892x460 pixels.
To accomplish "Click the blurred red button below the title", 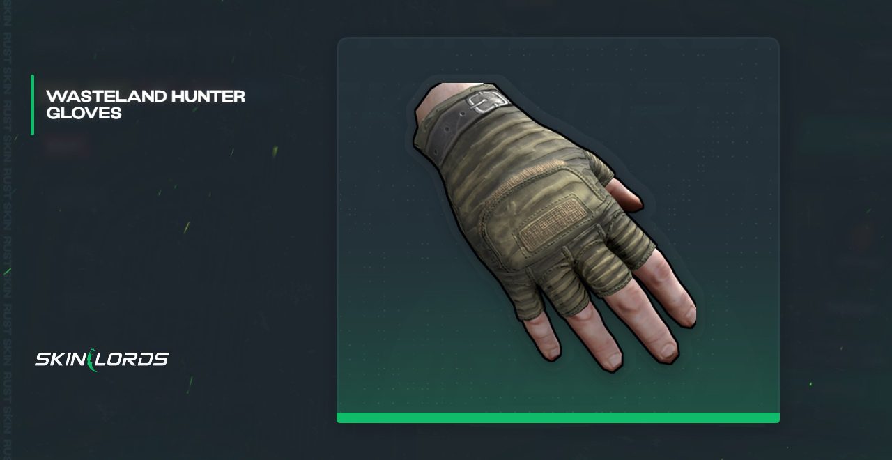I will [66, 146].
